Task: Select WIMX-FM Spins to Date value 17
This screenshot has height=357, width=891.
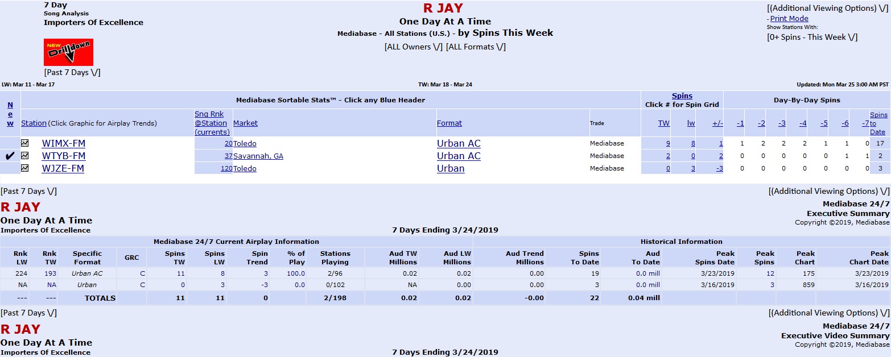Action: (x=880, y=144)
